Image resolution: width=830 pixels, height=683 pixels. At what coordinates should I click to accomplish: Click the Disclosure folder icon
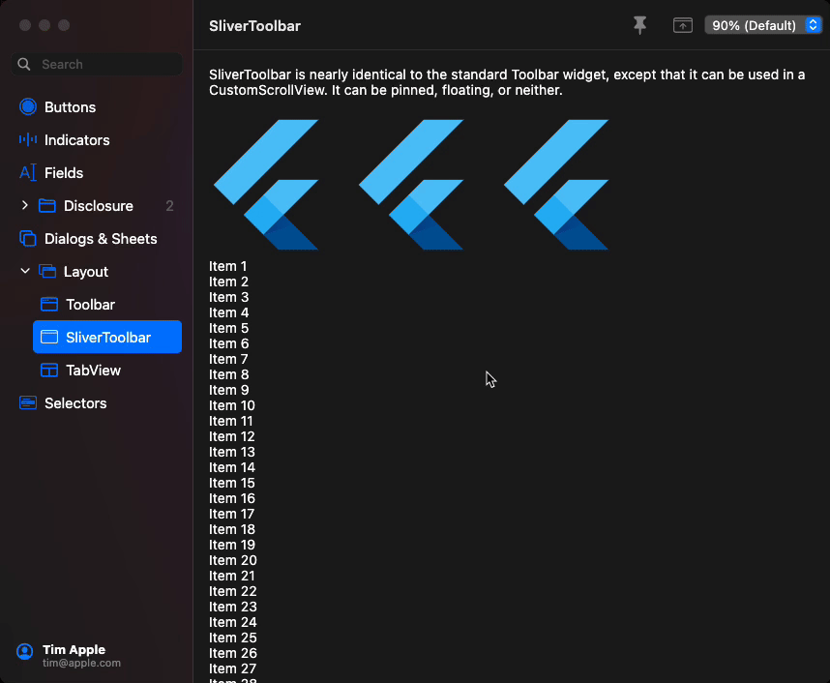point(47,205)
